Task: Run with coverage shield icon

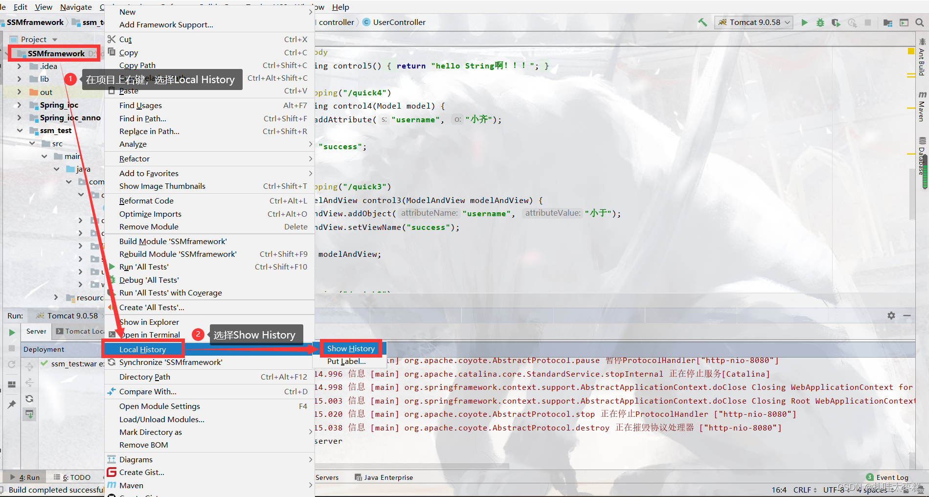Action: [836, 23]
